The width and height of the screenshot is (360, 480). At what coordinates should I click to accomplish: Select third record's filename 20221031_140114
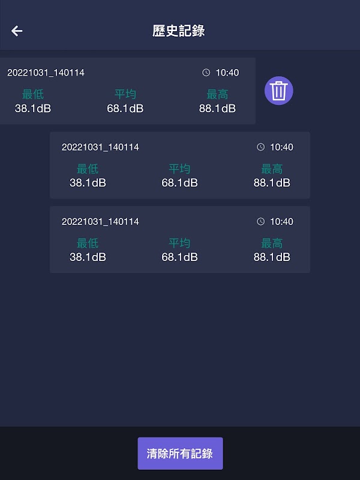click(100, 221)
